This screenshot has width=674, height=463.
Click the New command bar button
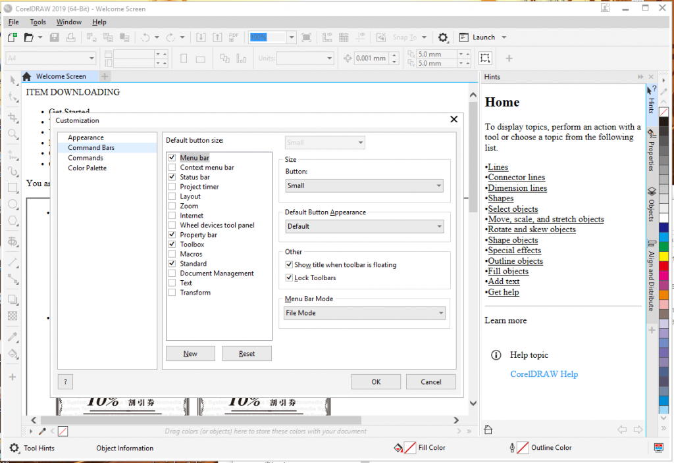click(x=190, y=353)
